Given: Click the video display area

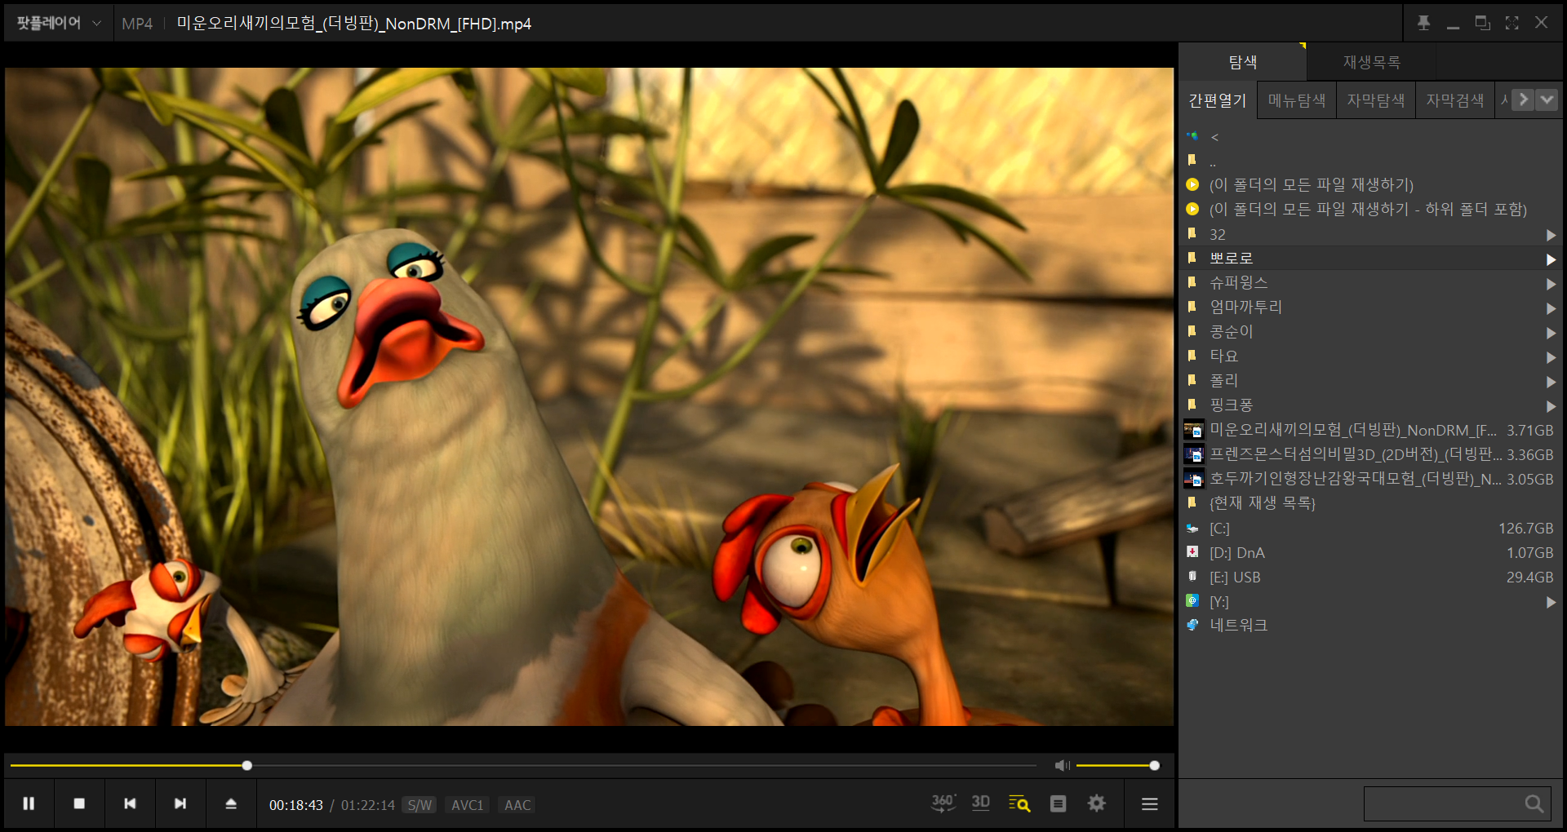Looking at the screenshot, I should tap(589, 396).
